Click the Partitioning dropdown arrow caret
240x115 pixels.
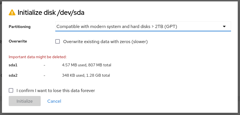point(224,26)
